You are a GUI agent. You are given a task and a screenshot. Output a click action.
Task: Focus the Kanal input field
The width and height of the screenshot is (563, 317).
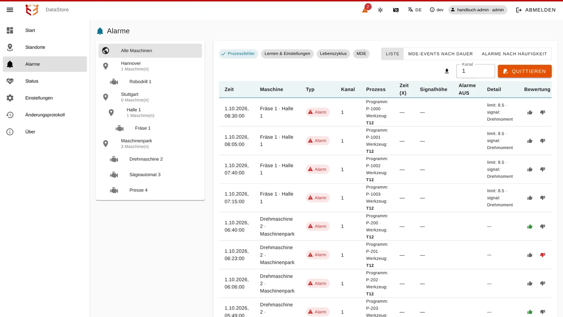tap(476, 71)
